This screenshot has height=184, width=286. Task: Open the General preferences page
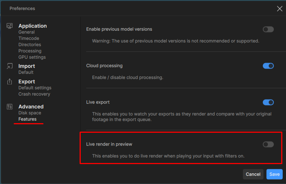pos(27,32)
